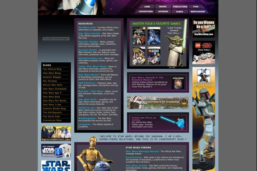Open the Star Wars Insider link
This screenshot has height=171, width=257.
click(89, 34)
